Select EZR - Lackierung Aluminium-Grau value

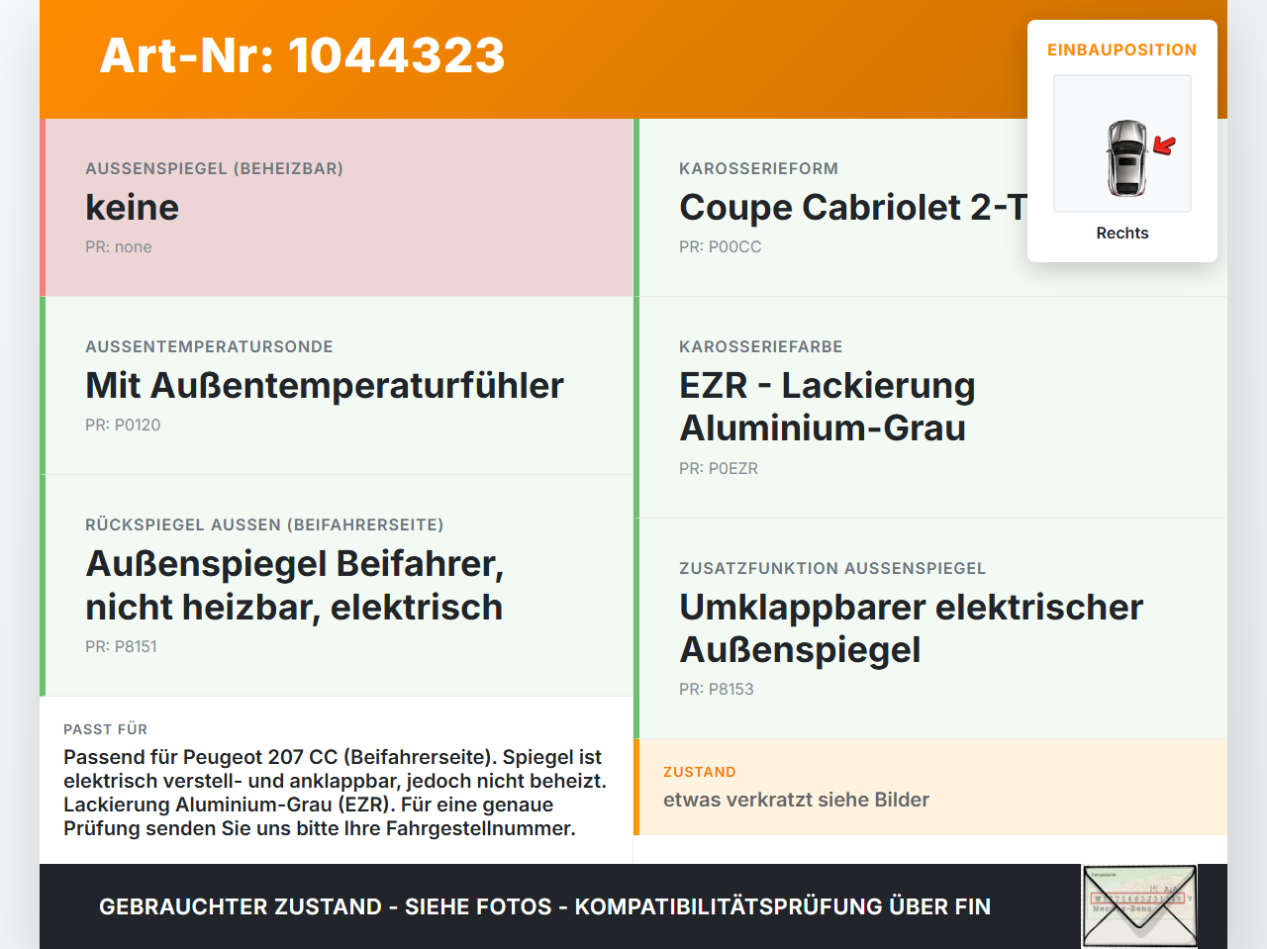click(x=828, y=407)
